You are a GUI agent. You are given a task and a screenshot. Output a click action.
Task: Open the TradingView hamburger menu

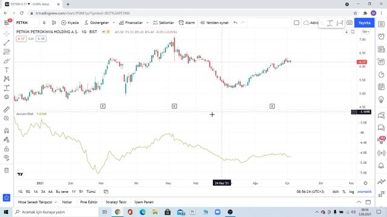[7, 23]
